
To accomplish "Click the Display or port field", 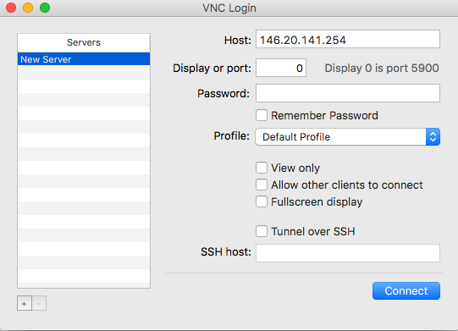I will click(281, 68).
